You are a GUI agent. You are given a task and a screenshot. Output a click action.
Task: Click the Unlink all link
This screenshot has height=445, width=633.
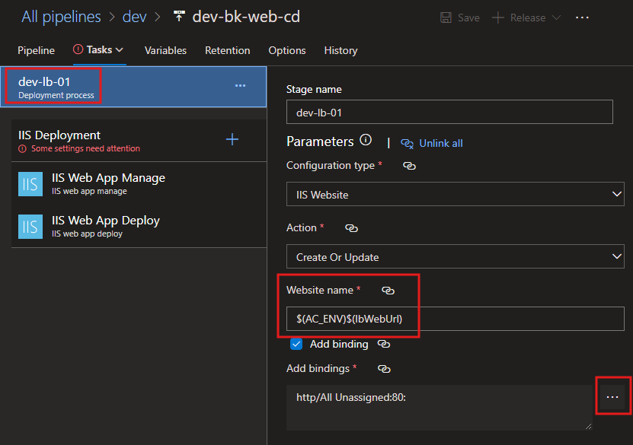[441, 143]
